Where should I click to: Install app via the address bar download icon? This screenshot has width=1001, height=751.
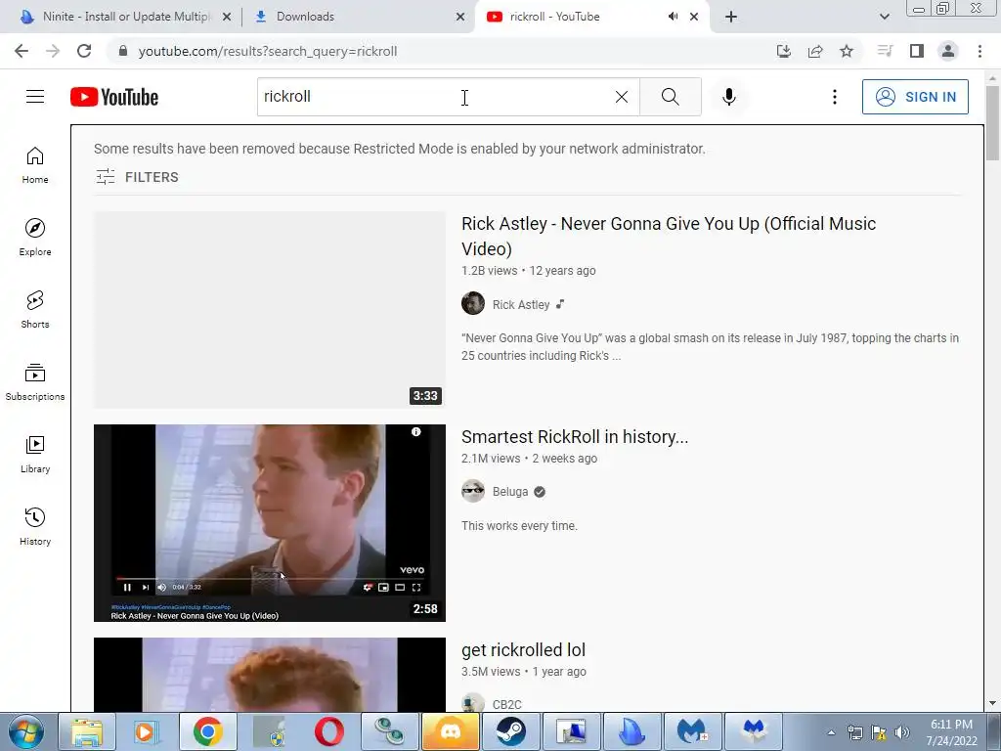click(784, 51)
